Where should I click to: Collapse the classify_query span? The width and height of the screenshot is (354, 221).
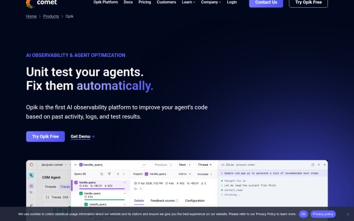(x=124, y=204)
